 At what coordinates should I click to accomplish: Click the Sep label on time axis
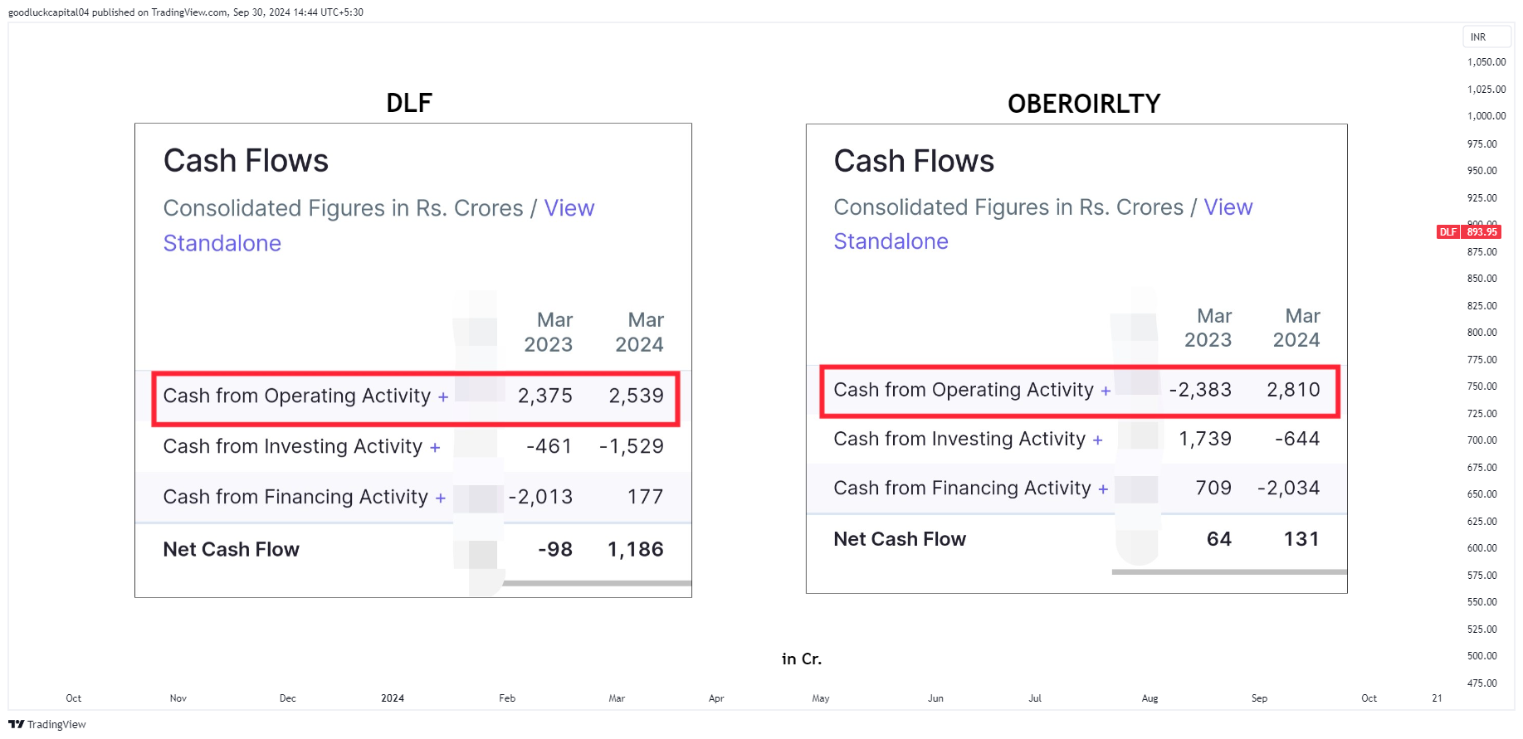[1259, 698]
